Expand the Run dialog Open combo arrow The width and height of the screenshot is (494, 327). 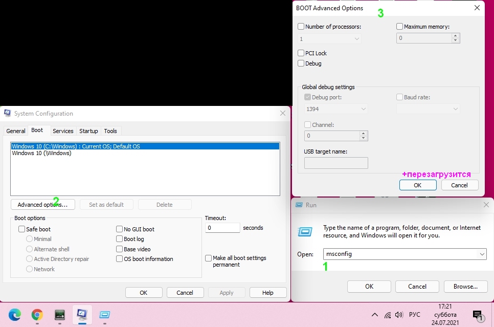pyautogui.click(x=482, y=254)
